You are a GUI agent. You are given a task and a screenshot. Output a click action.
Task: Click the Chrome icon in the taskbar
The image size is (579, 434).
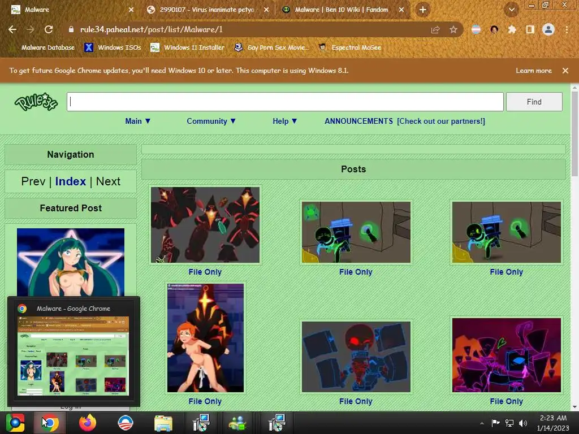pyautogui.click(x=50, y=423)
